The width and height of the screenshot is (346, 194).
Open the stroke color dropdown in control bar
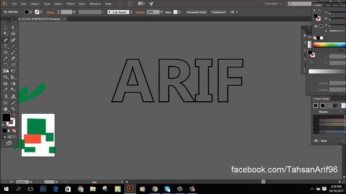pyautogui.click(x=41, y=12)
